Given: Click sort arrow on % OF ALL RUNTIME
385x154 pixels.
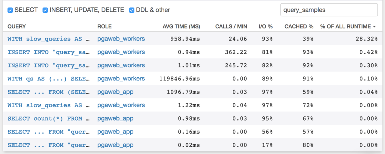Looking at the screenshot, I should point(375,27).
